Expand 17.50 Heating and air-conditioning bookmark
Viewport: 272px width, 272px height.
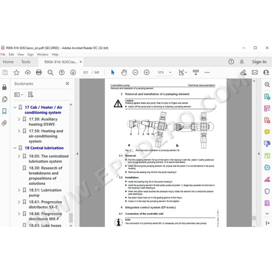coord(19,131)
